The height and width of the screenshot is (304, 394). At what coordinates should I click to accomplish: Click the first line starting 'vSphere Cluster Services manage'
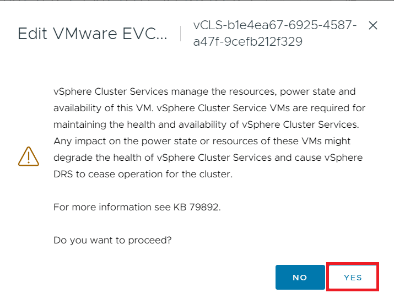tap(204, 91)
